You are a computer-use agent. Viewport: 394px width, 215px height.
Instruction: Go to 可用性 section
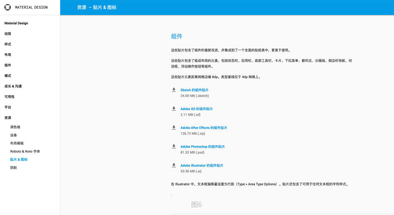(10, 97)
